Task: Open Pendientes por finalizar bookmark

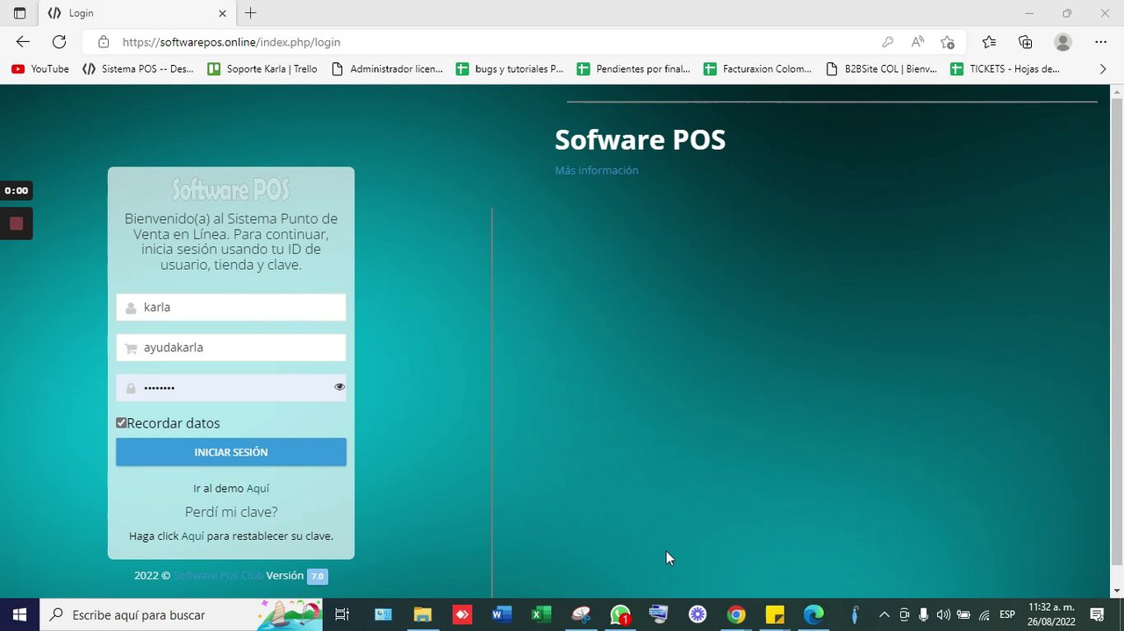Action: tap(634, 68)
